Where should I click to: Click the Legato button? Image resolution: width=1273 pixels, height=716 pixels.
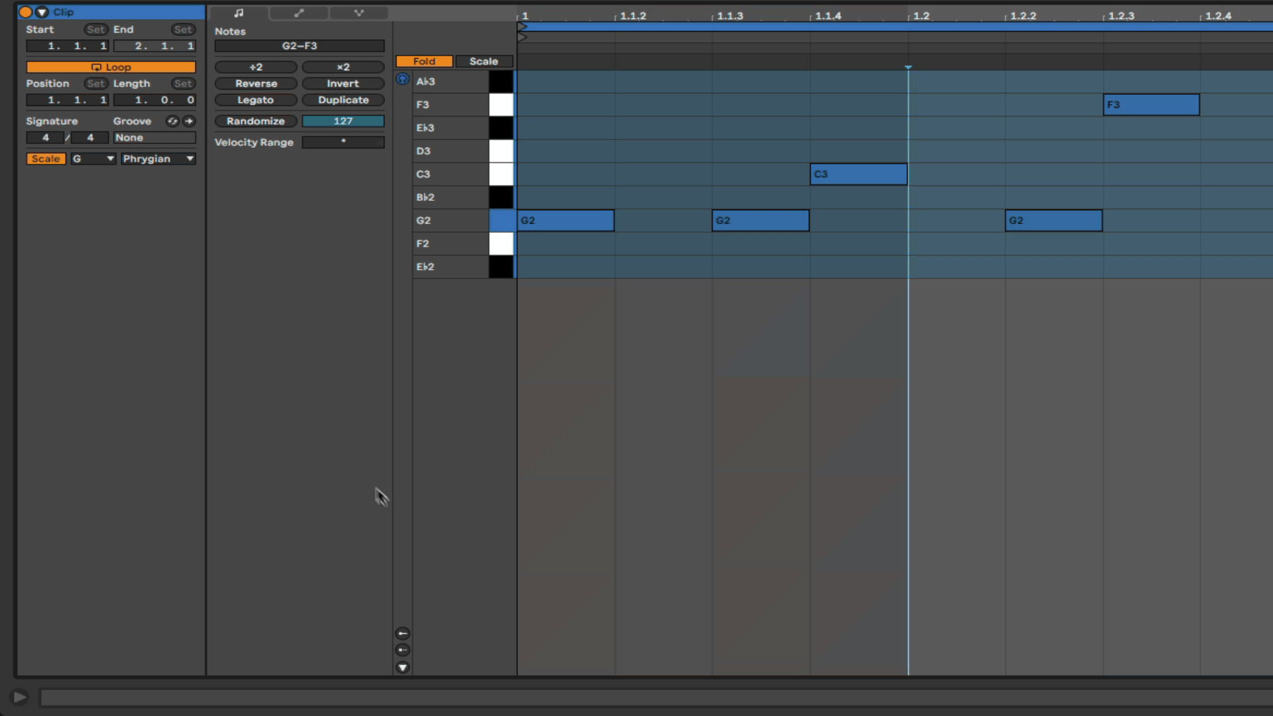click(x=256, y=100)
